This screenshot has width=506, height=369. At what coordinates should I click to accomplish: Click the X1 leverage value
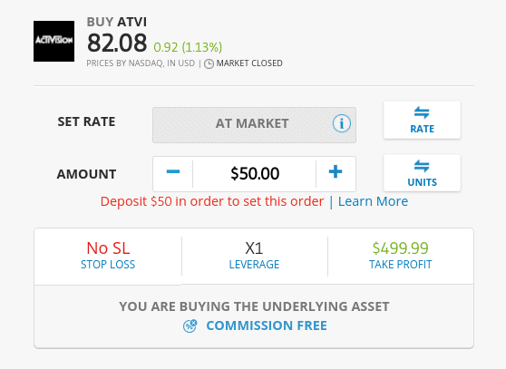tap(254, 248)
